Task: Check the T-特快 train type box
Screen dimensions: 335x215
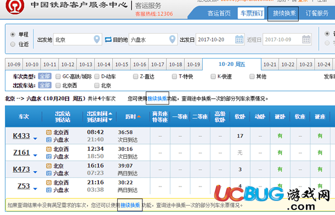Action: click(x=174, y=77)
